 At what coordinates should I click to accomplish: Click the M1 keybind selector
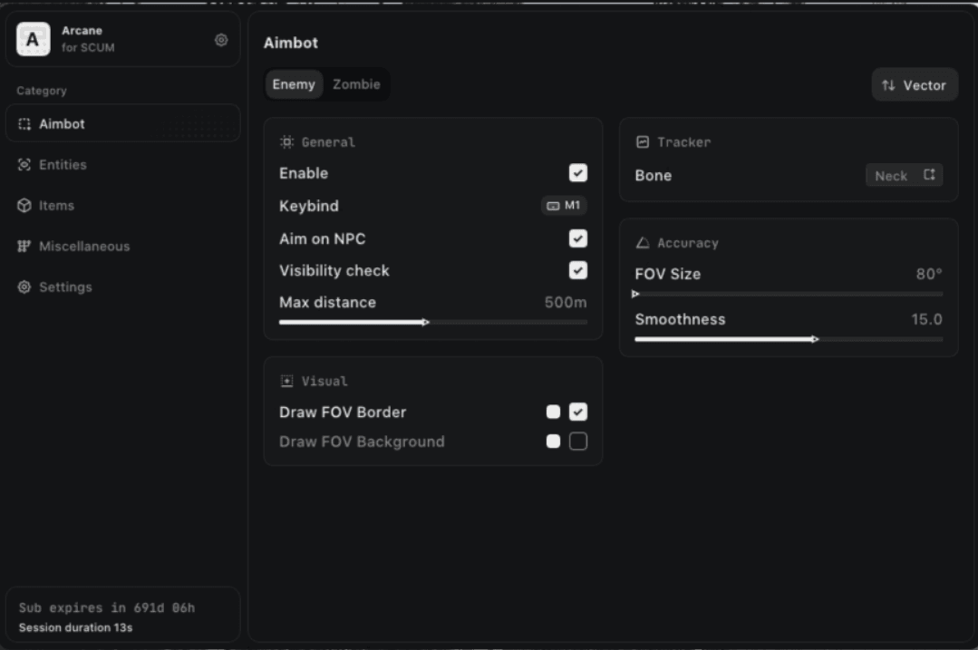point(564,206)
